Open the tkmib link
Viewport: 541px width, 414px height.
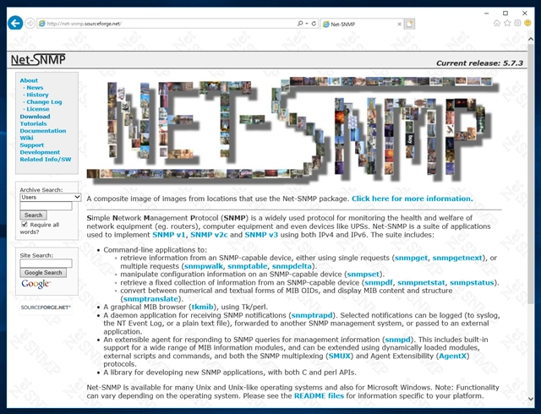202,307
